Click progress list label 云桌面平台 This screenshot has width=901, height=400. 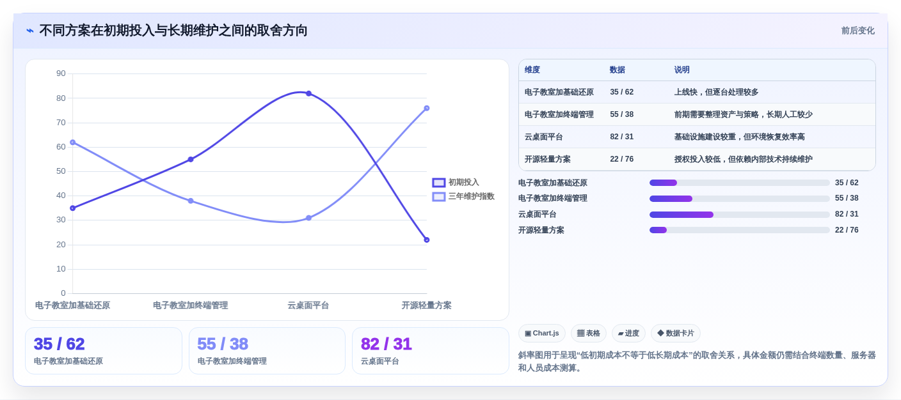point(538,215)
